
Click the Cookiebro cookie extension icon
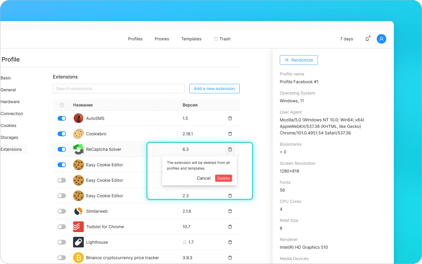tap(78, 133)
